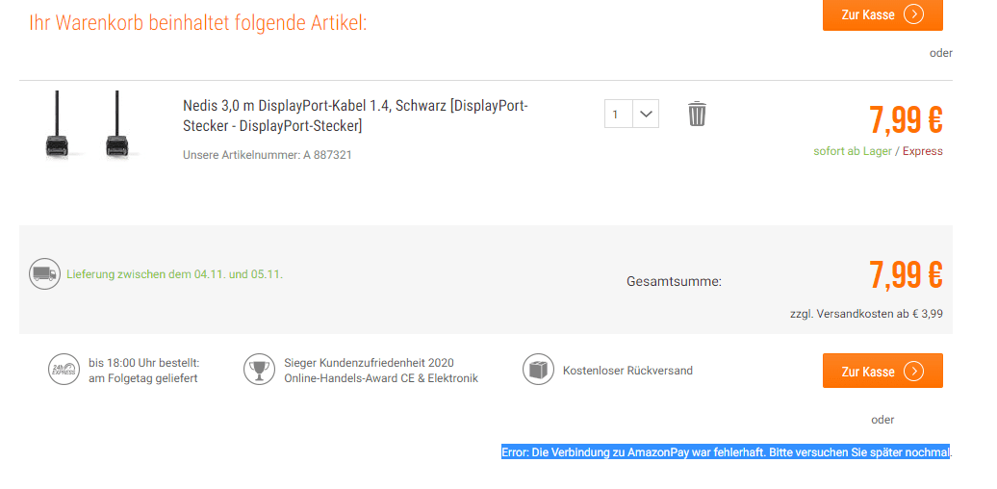Delete the Nedis cable from cart

tap(697, 115)
